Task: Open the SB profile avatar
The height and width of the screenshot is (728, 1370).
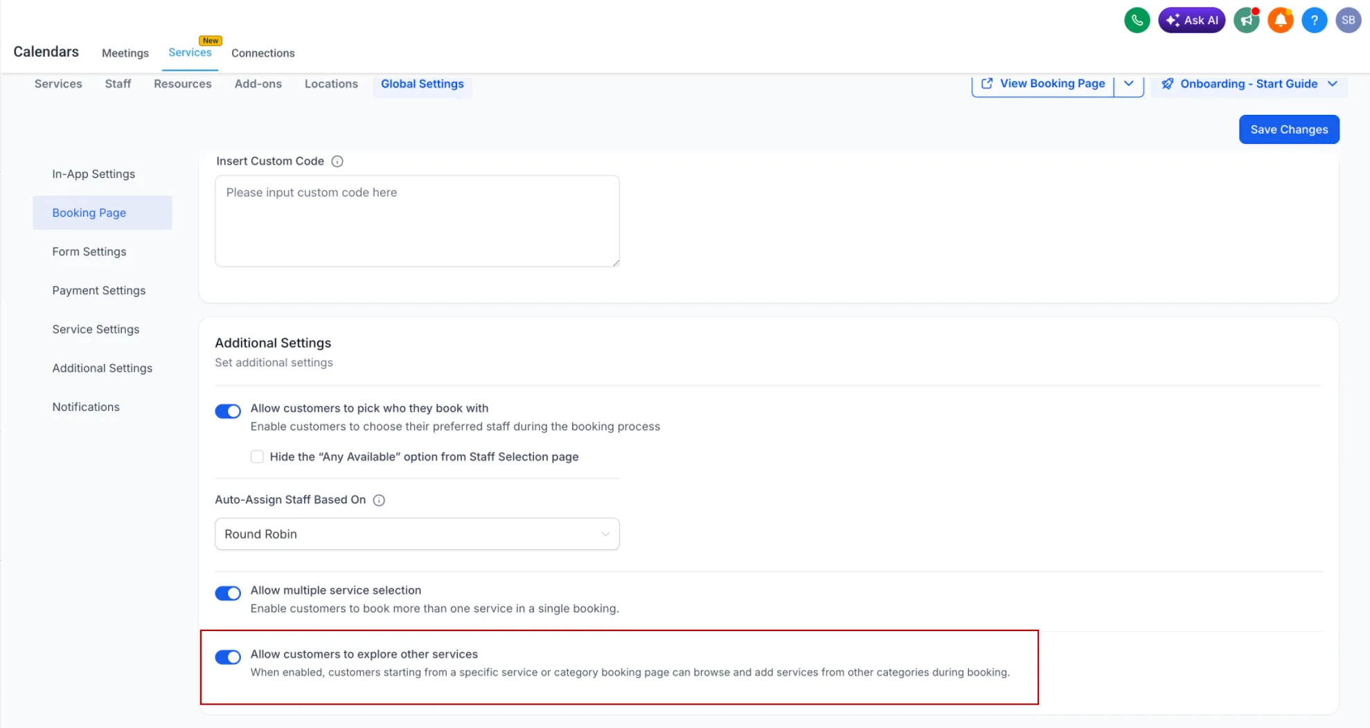Action: 1348,20
